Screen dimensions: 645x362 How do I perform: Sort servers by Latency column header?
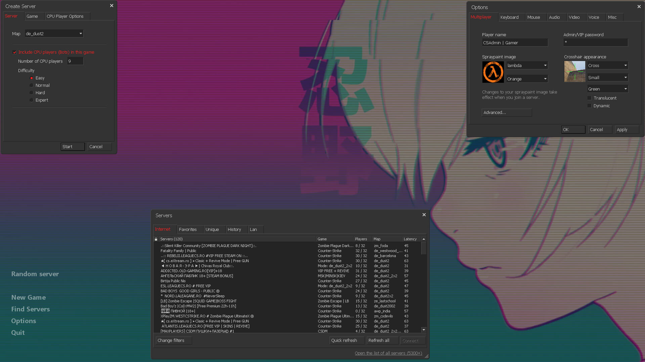tap(412, 239)
